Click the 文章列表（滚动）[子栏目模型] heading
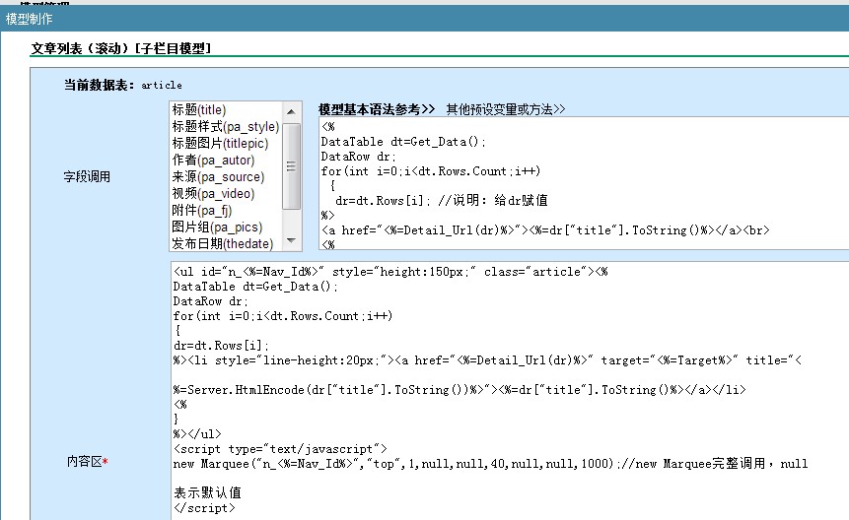 click(x=121, y=48)
